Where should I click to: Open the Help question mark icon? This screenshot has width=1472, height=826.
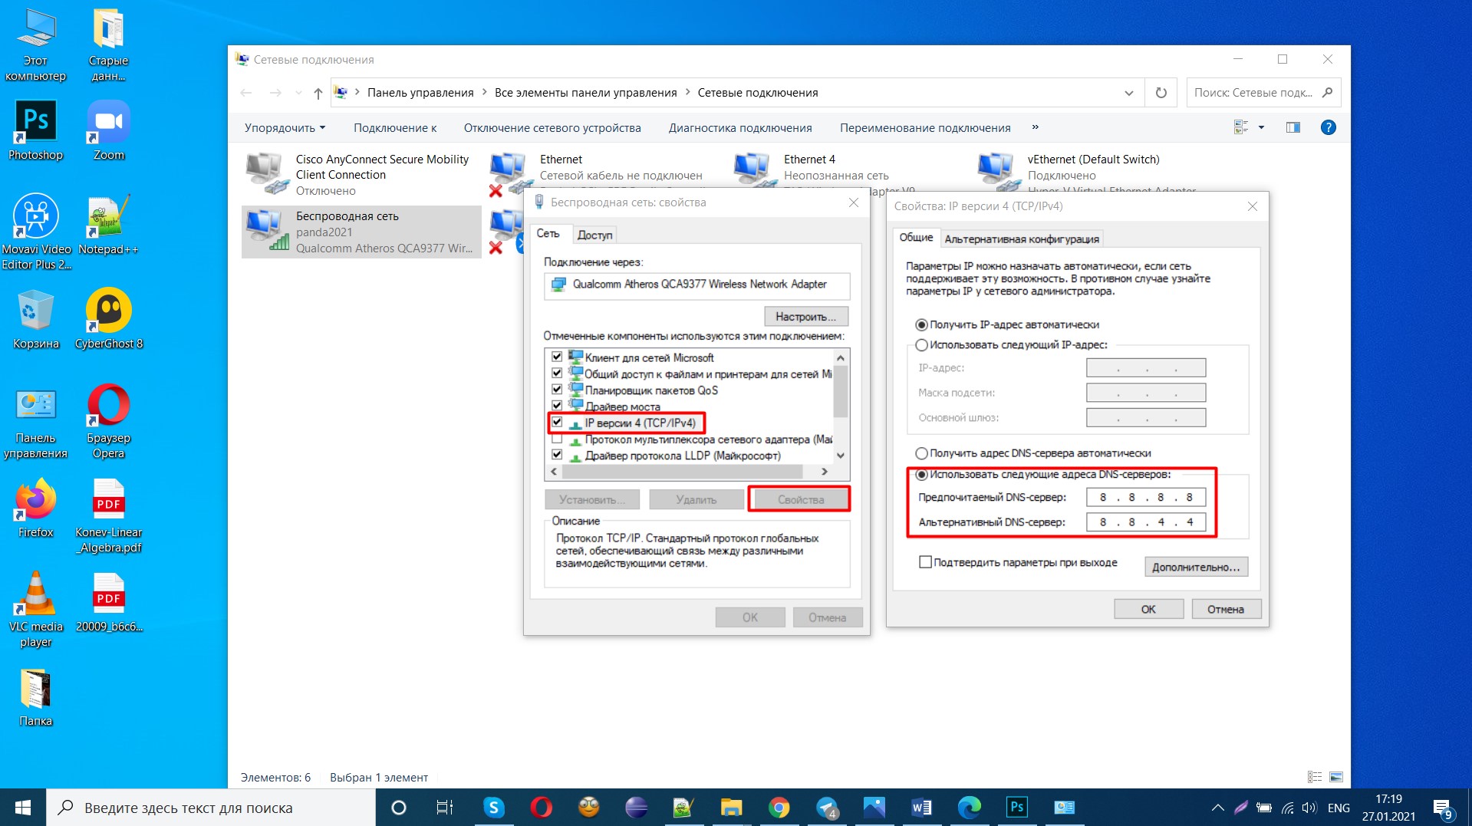pyautogui.click(x=1328, y=127)
